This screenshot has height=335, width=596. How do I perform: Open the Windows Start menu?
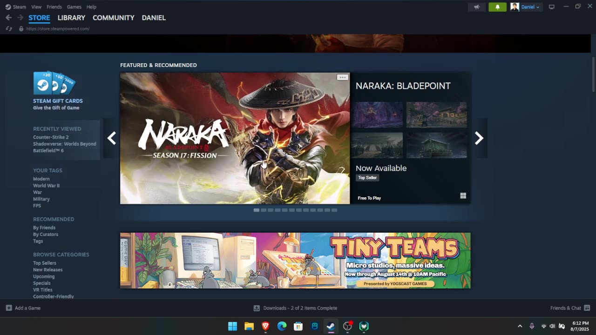[232, 326]
